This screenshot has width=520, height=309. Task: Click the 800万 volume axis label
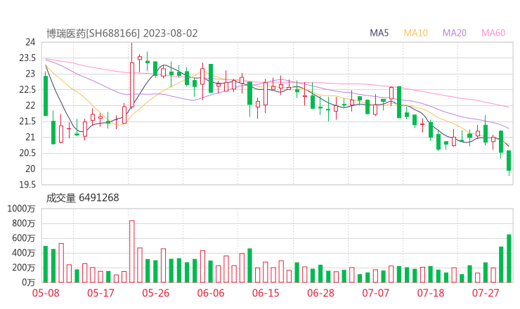(24, 224)
